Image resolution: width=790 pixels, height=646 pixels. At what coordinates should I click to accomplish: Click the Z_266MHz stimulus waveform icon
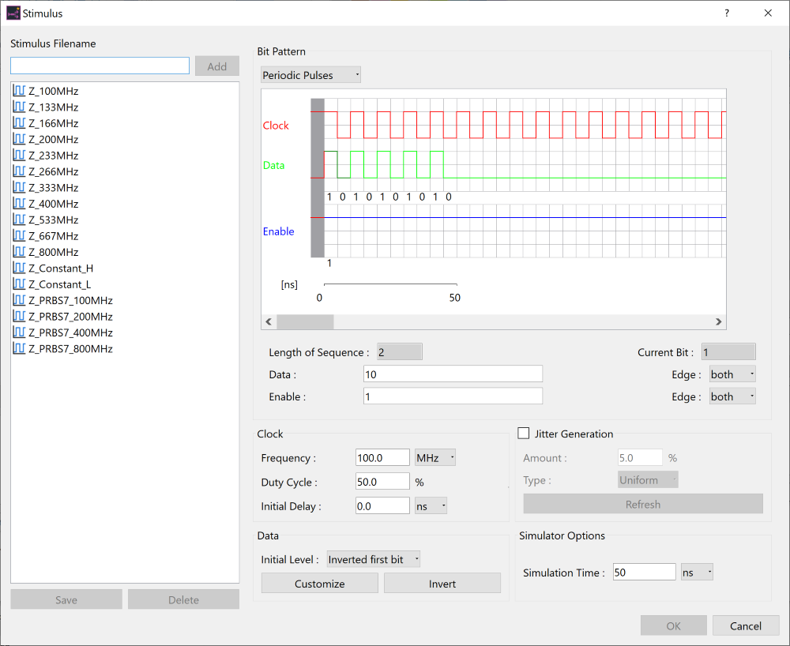click(20, 171)
